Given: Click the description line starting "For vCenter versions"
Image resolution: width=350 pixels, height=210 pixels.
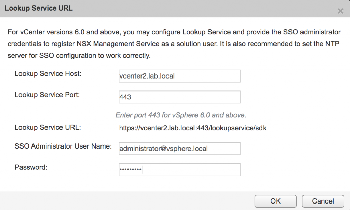Looking at the screenshot, I should pyautogui.click(x=174, y=32).
